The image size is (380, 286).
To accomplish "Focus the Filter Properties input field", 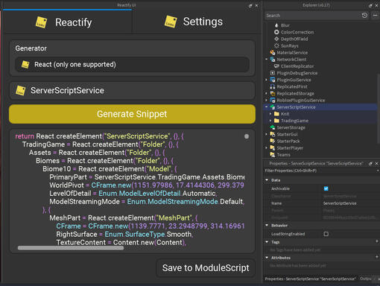I will (320, 171).
